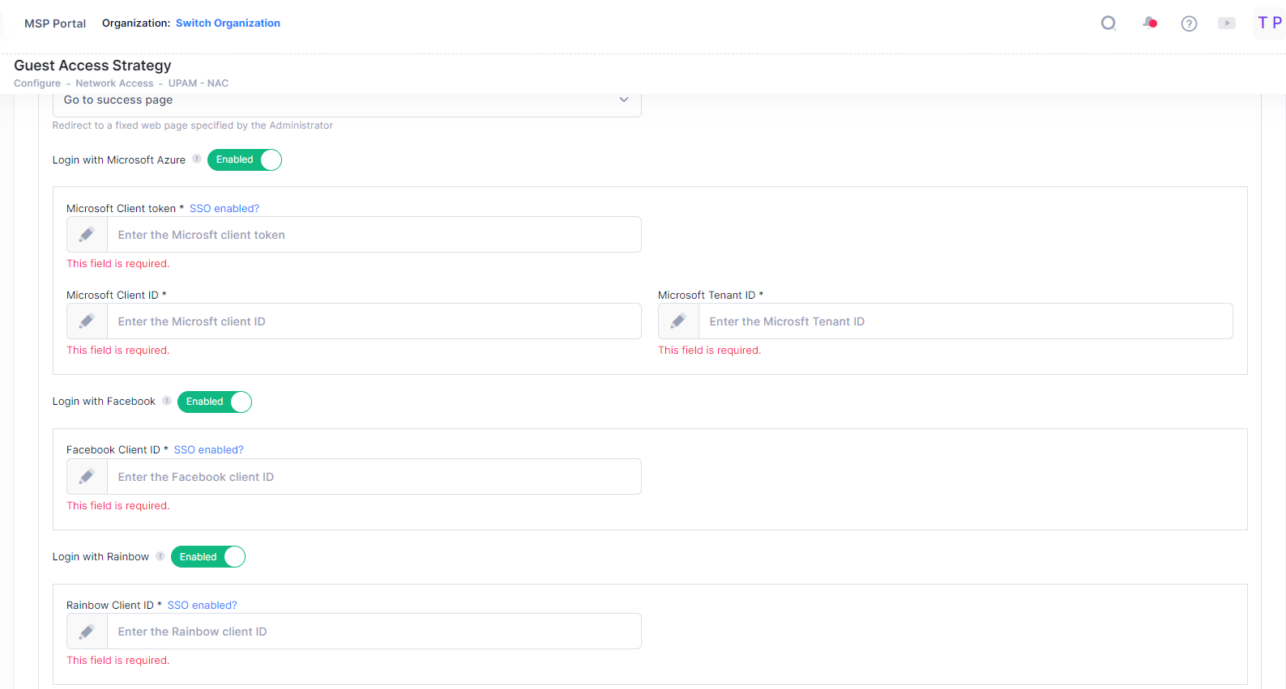This screenshot has width=1286, height=689.
Task: Open SSO enabled link for Microsoft Client token
Action: point(224,209)
